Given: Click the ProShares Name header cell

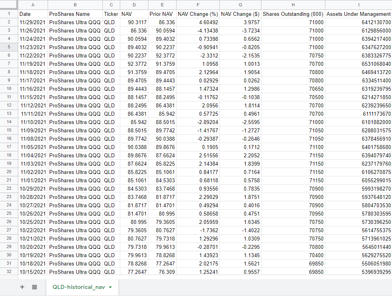Looking at the screenshot, I should click(x=75, y=14).
